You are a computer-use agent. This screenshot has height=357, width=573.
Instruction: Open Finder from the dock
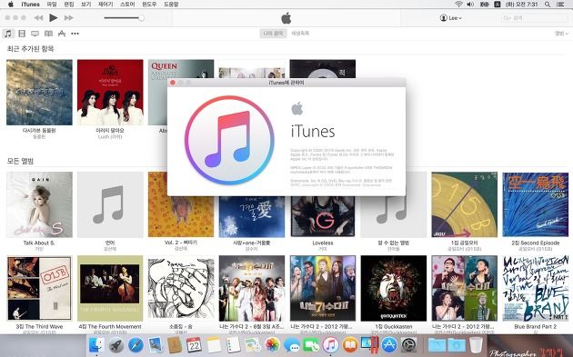[x=96, y=344]
